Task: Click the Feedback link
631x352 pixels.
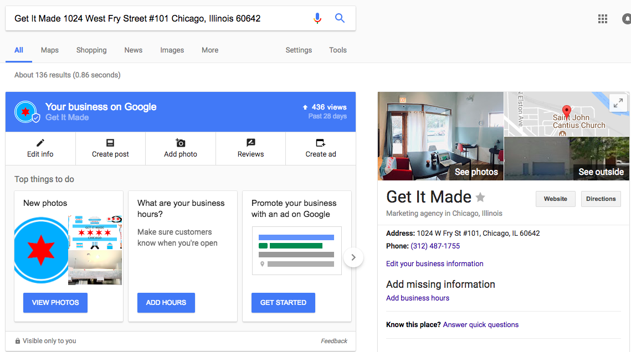Action: click(x=334, y=341)
